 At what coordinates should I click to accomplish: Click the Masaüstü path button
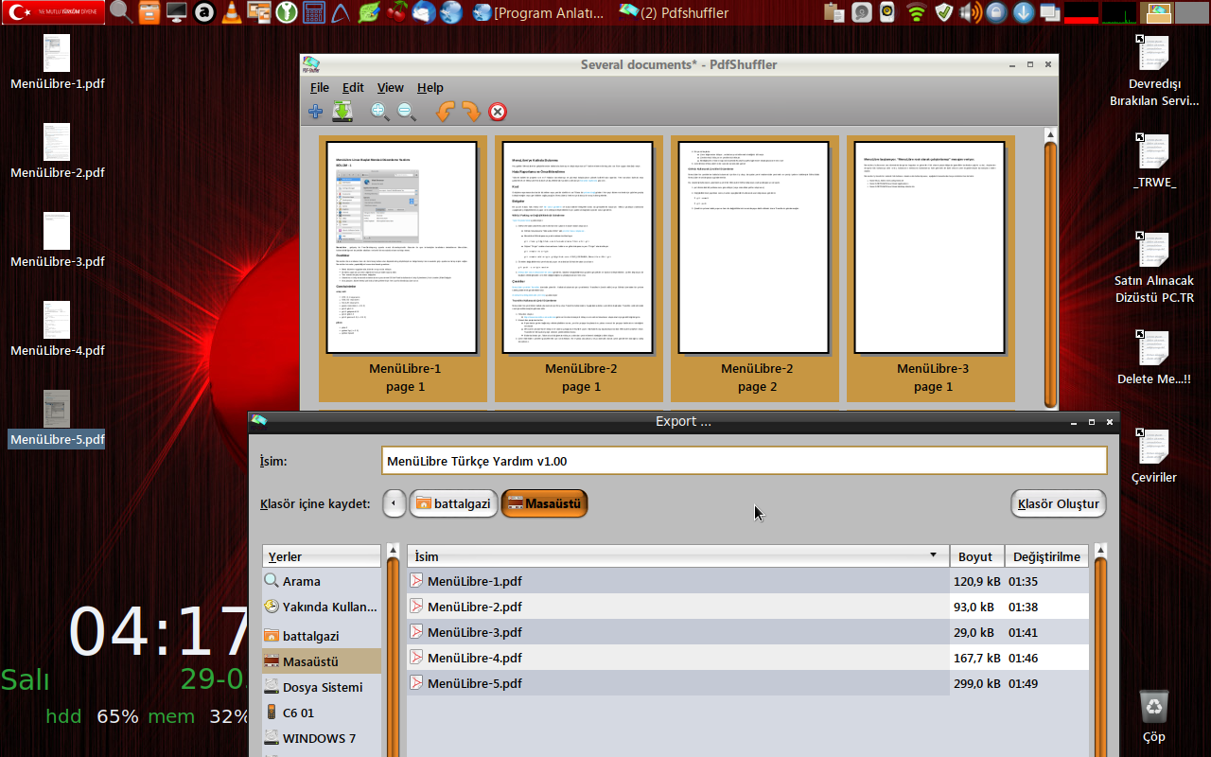pyautogui.click(x=544, y=503)
